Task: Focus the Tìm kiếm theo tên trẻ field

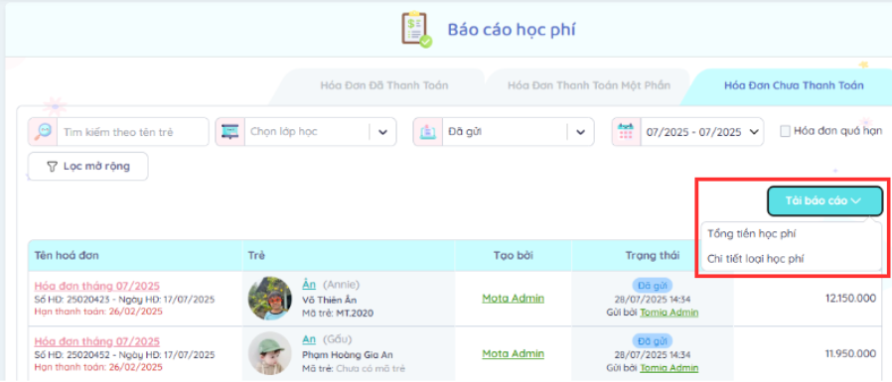Action: [x=134, y=132]
